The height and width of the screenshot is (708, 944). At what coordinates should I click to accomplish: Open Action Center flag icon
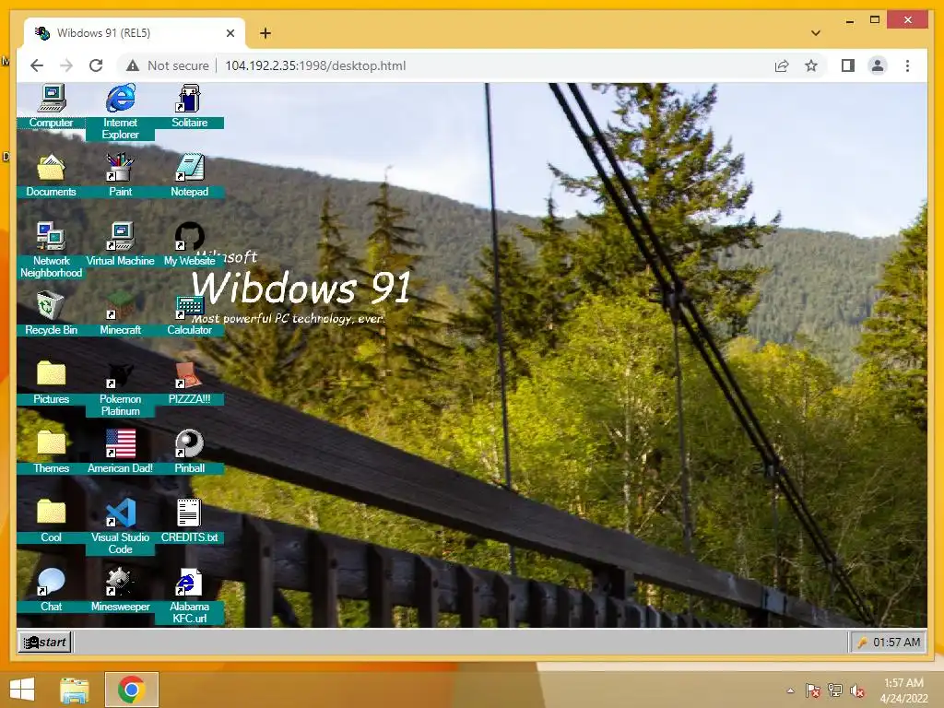coord(813,690)
